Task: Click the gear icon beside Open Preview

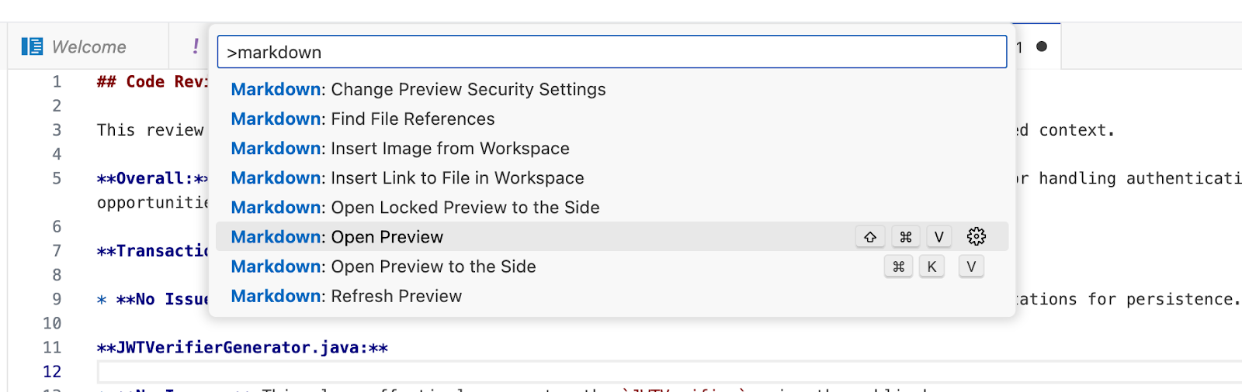Action: click(976, 236)
